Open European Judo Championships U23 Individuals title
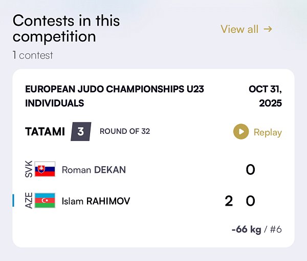The height and width of the screenshot is (261, 307). [114, 96]
